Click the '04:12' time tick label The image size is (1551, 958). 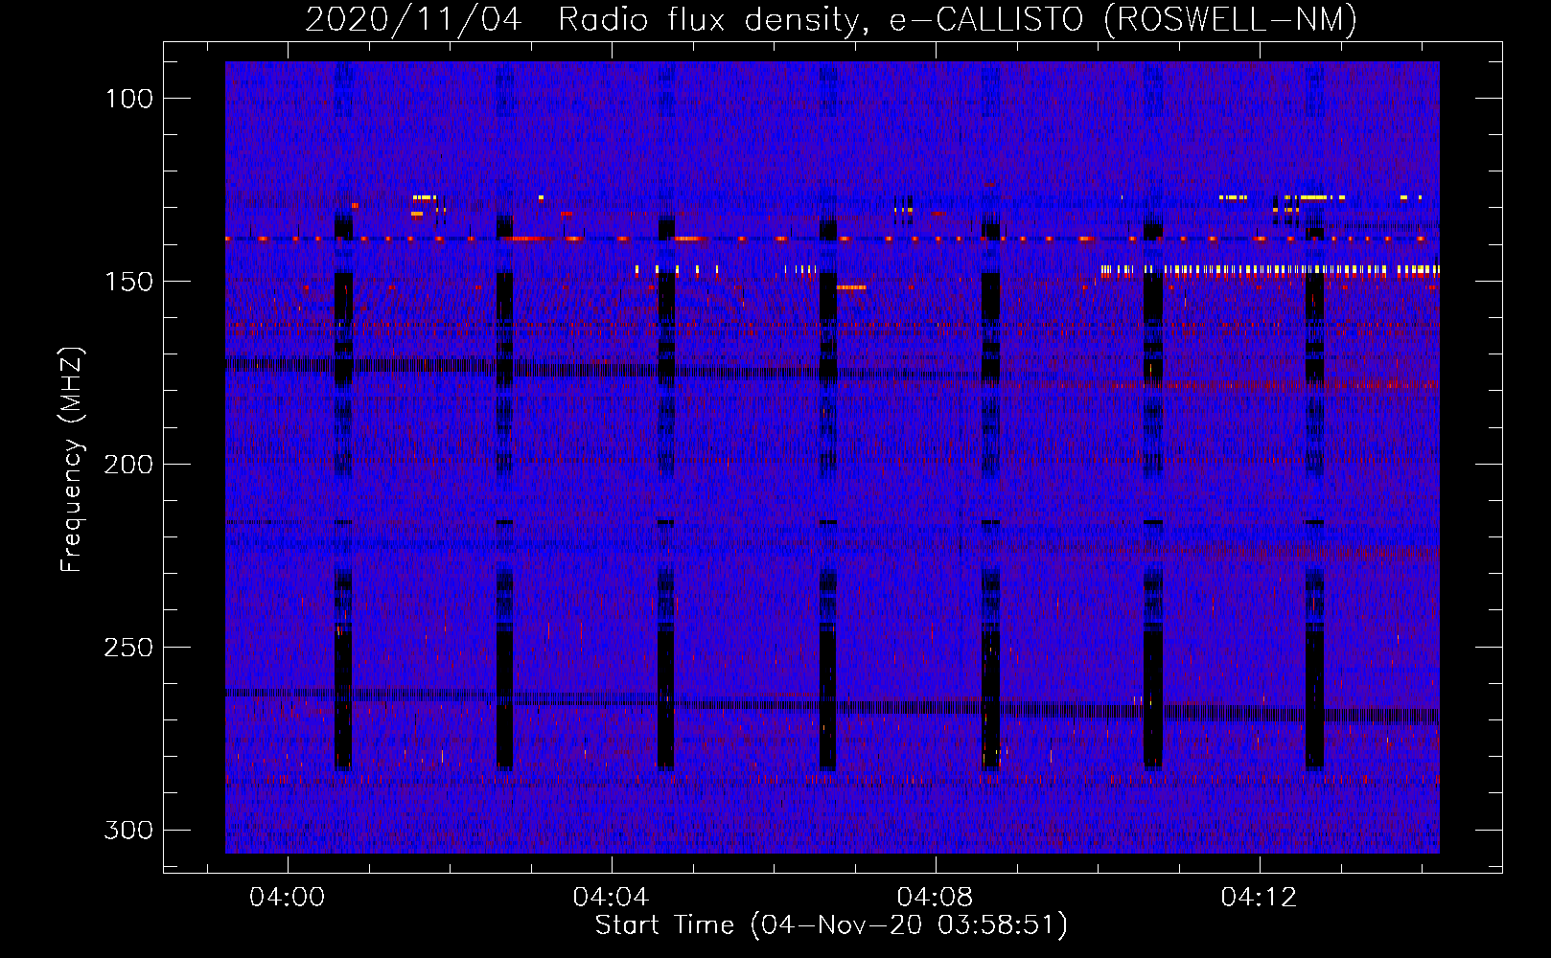coord(1259,898)
